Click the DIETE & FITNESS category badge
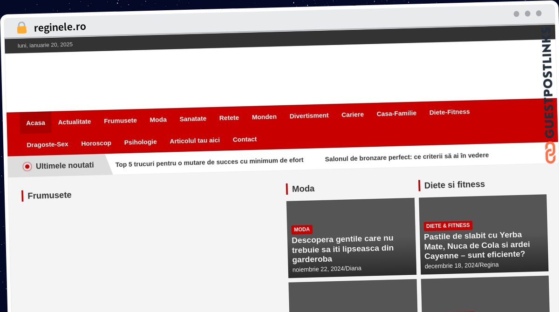The width and height of the screenshot is (559, 312). pyautogui.click(x=448, y=226)
